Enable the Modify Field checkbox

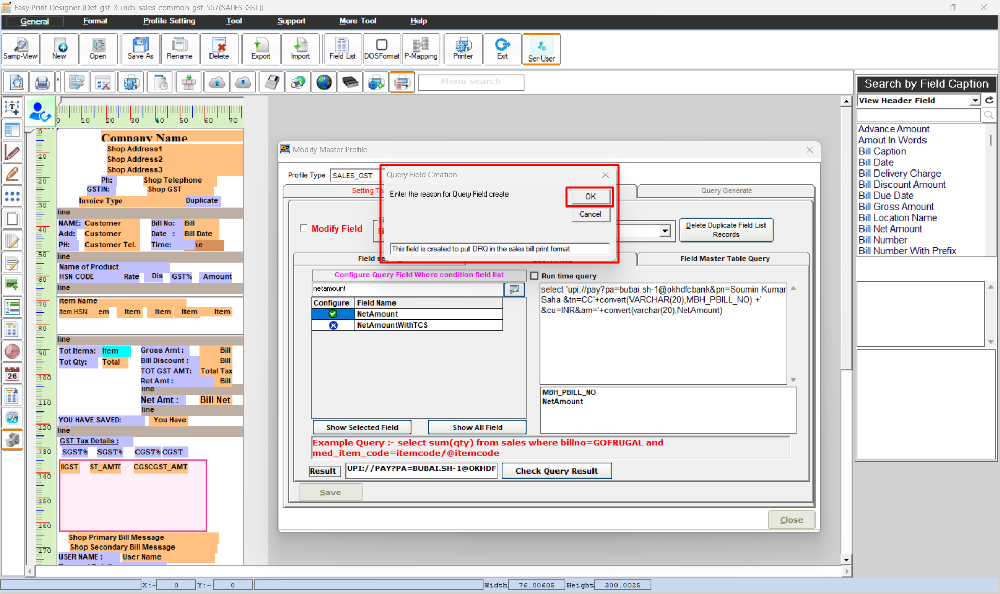304,228
